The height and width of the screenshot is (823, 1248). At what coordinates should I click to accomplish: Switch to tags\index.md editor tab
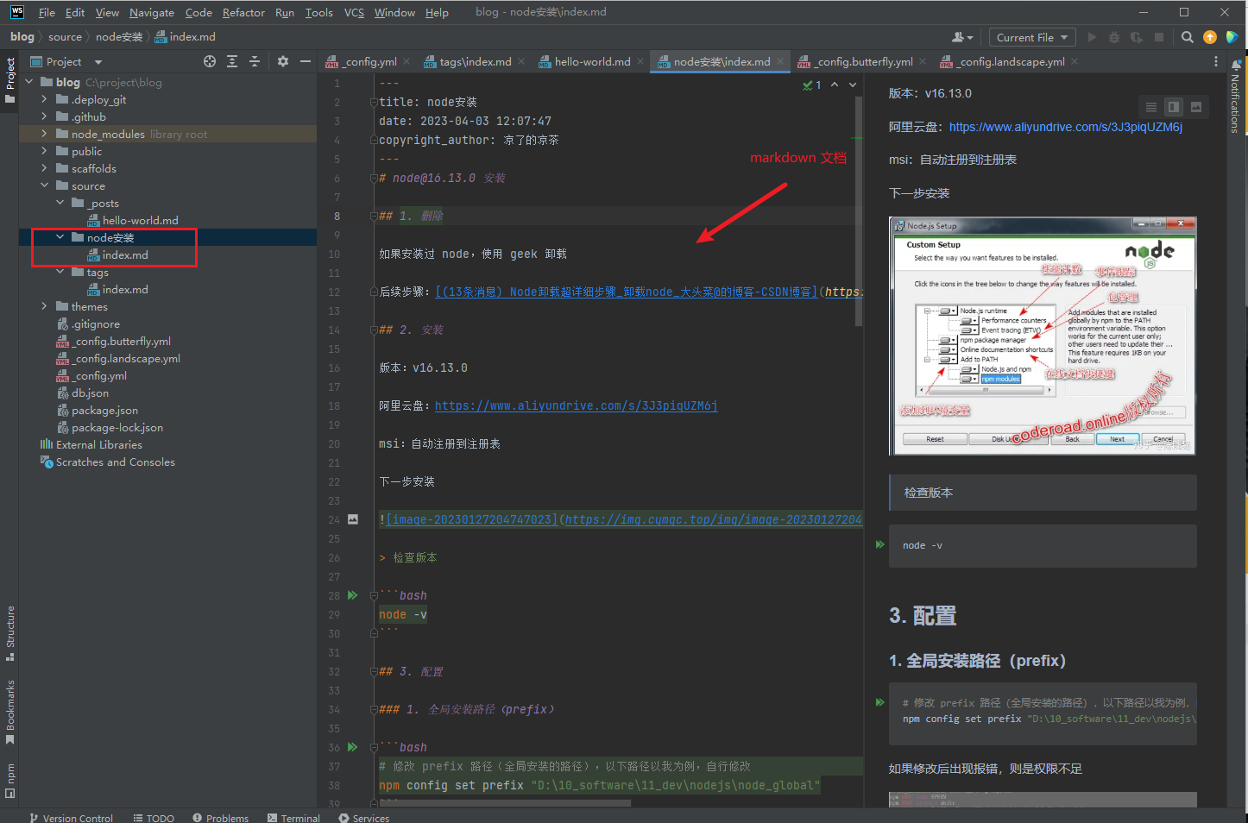click(476, 61)
